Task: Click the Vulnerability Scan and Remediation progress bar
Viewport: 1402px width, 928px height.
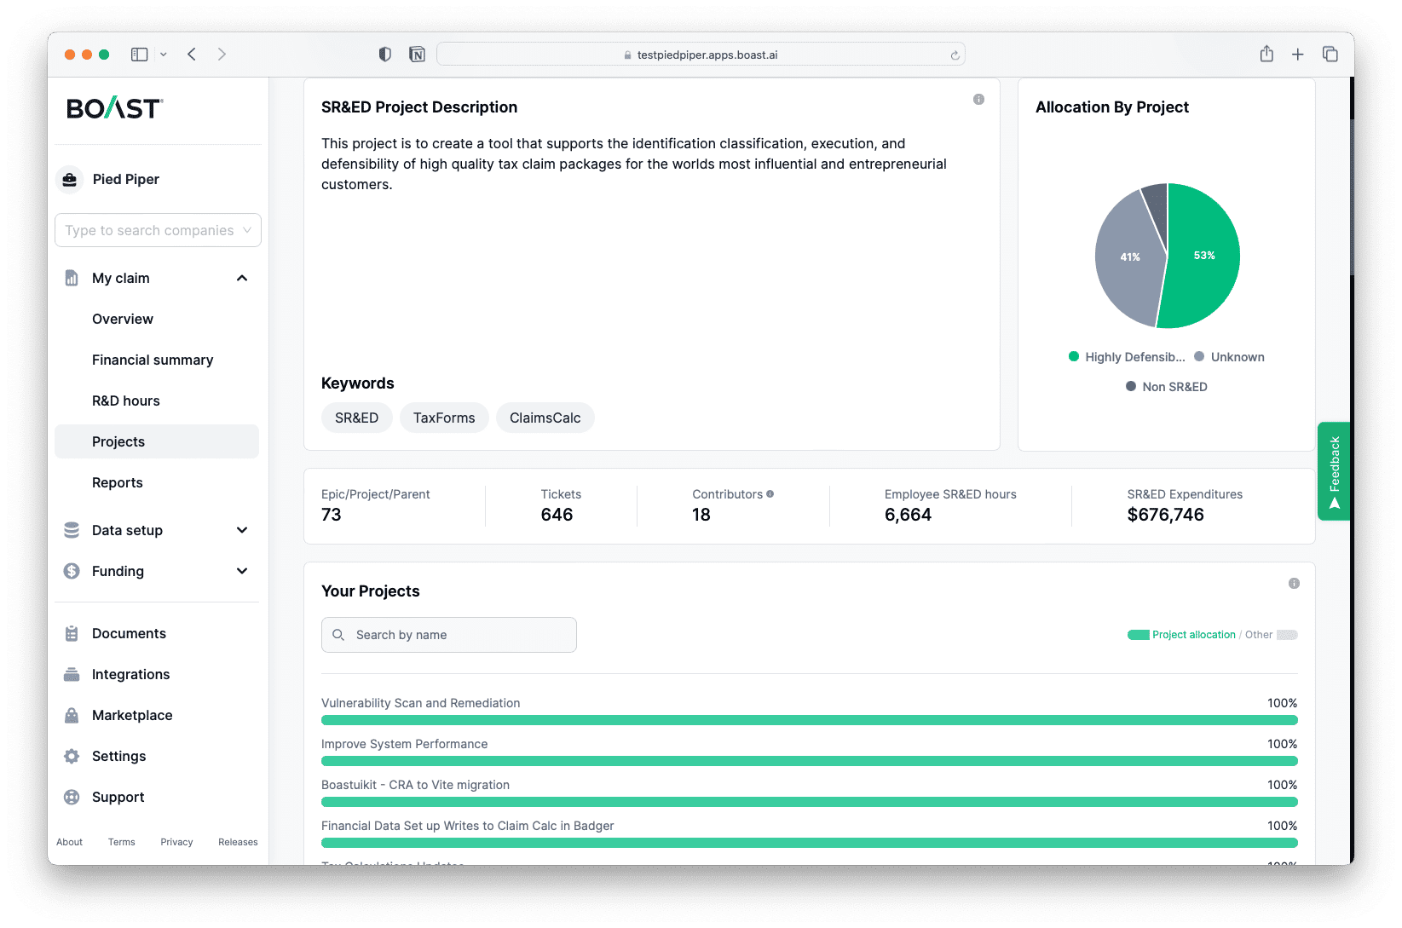Action: pyautogui.click(x=809, y=720)
